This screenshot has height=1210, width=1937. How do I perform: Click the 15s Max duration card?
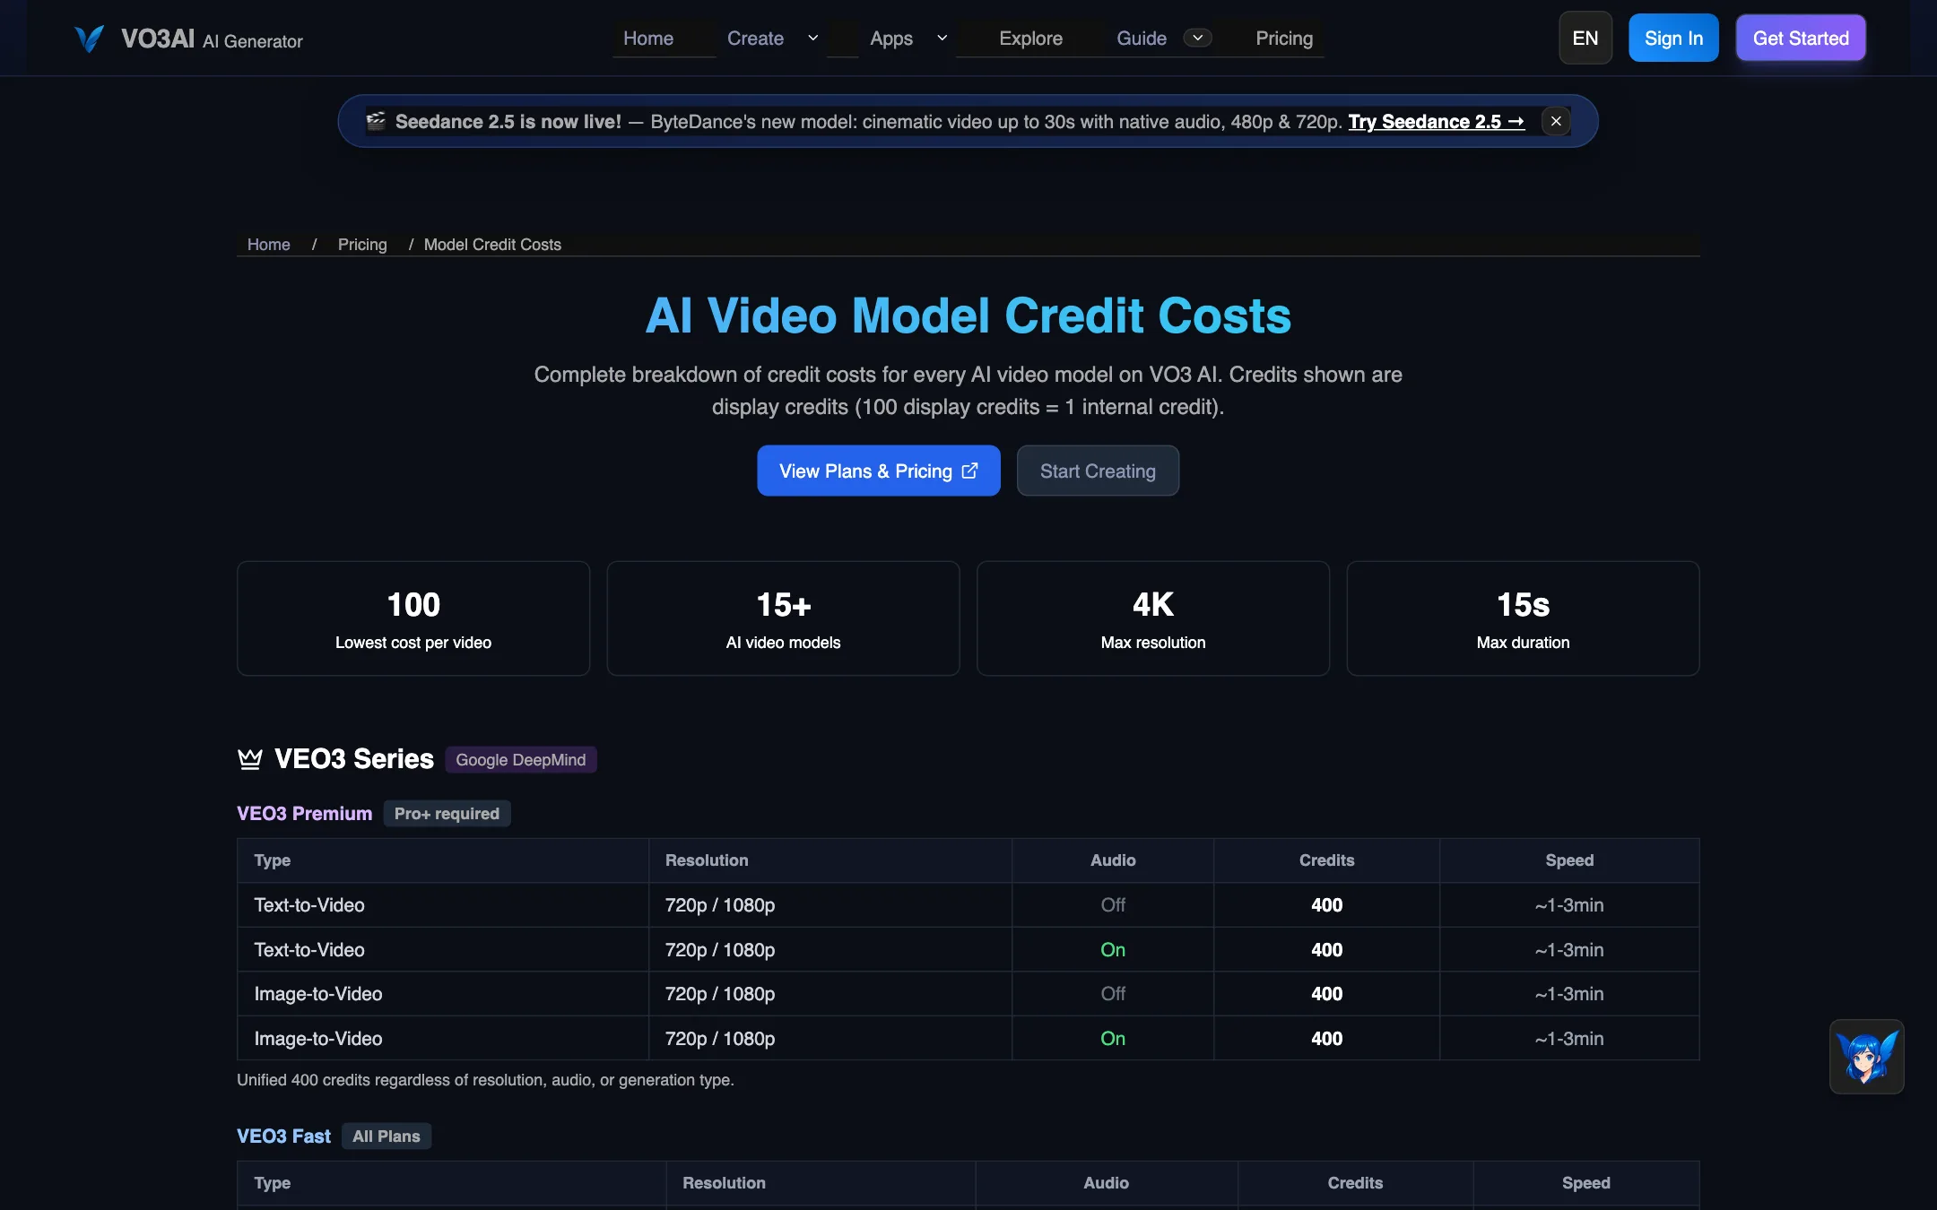1523,618
